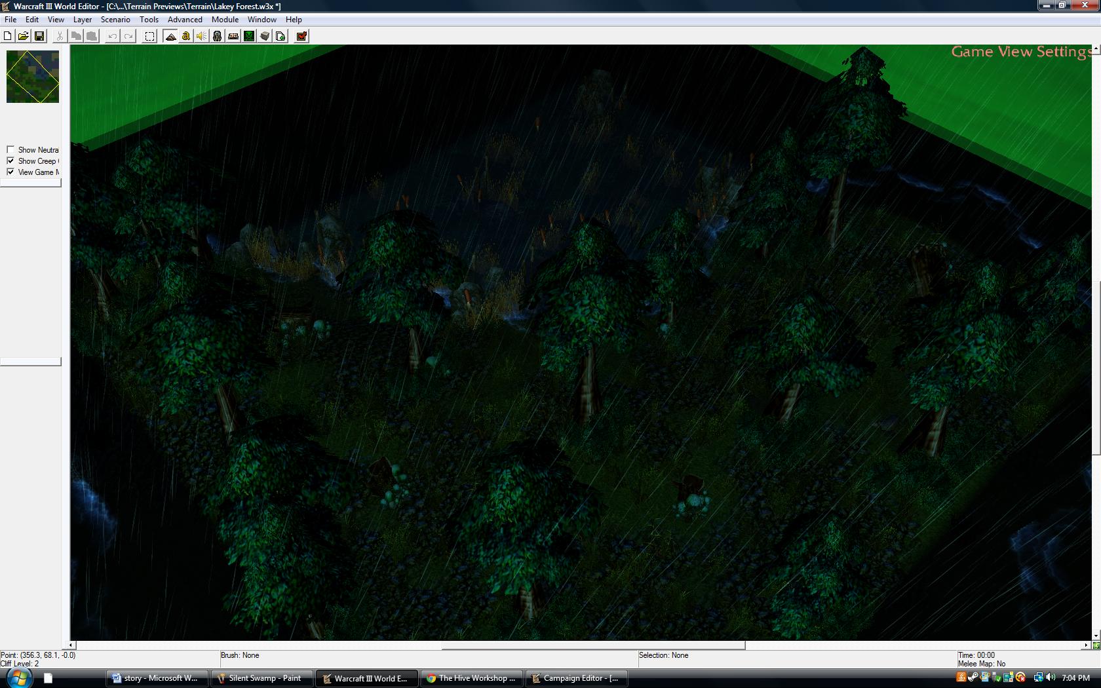
Task: Open the Campaign Editor icon
Action: coord(233,36)
